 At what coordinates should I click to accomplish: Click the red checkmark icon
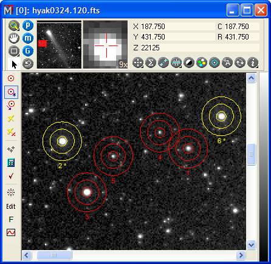pos(11,176)
